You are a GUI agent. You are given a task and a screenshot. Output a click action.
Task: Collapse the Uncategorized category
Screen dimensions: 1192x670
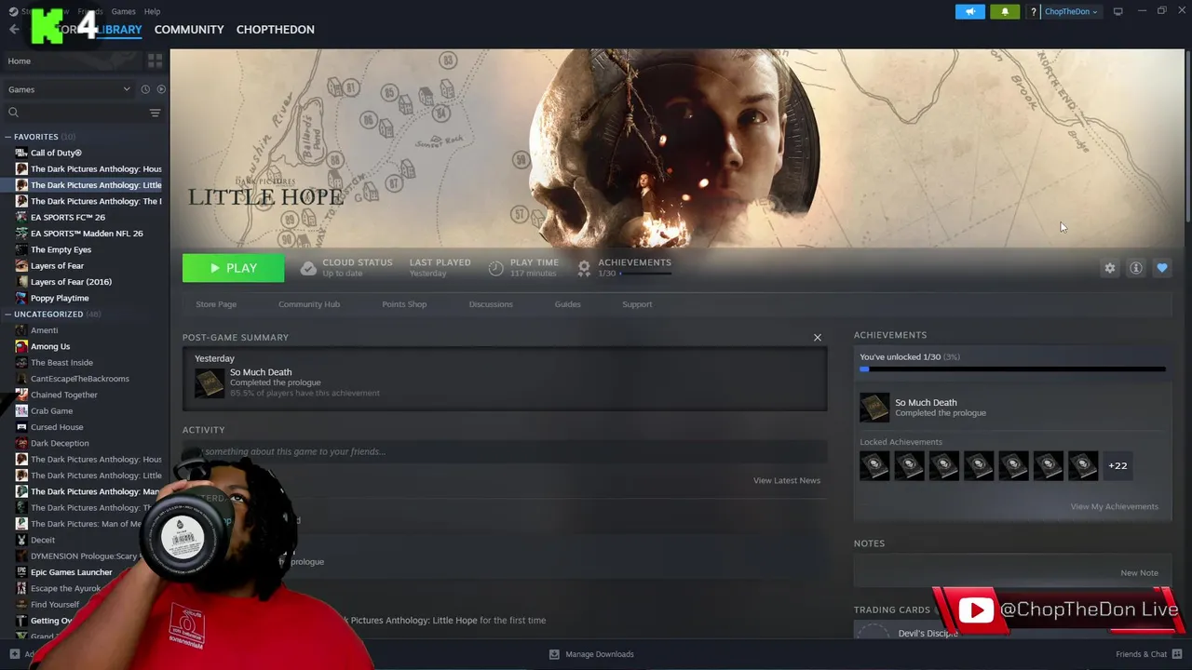pyautogui.click(x=7, y=315)
